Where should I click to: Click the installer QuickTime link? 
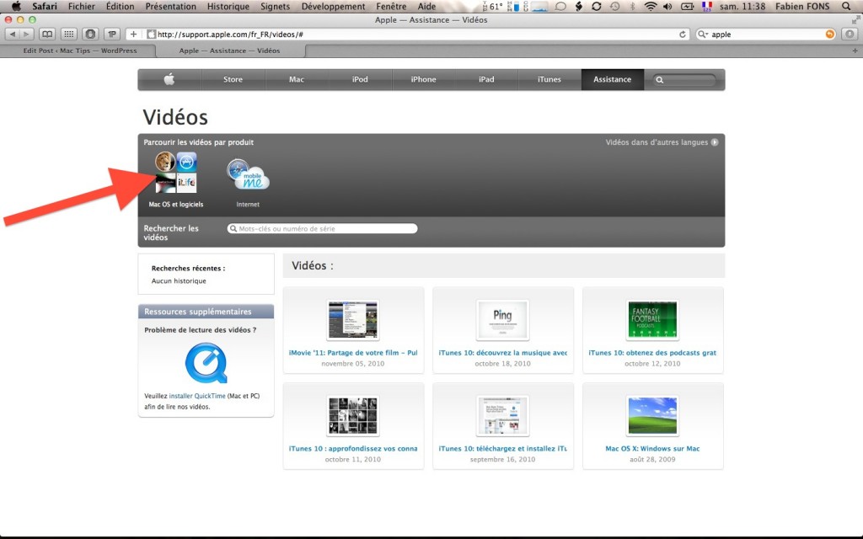197,396
